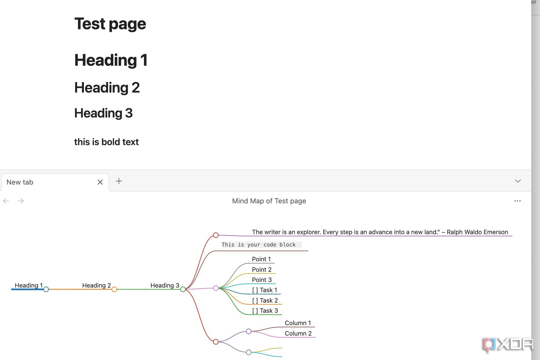
Task: Click the Point 3 branch in mind map
Action: click(x=261, y=279)
